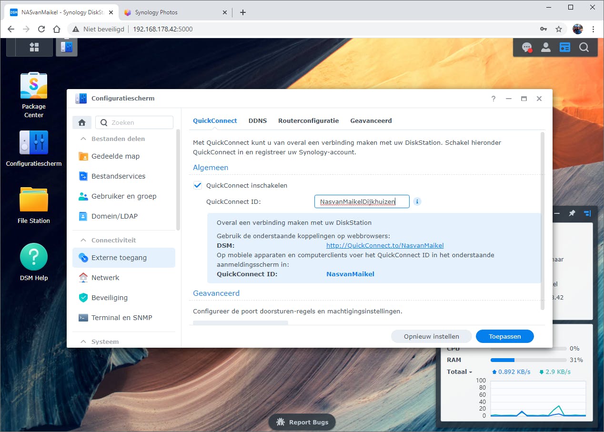This screenshot has height=432, width=604.
Task: Toggle QuickConnect inschakelen checkbox
Action: tap(198, 185)
